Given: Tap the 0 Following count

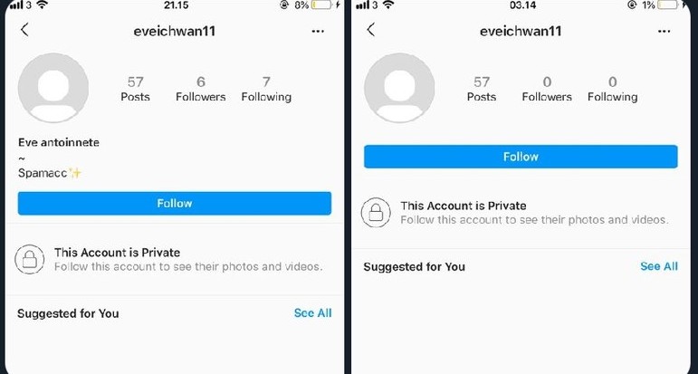Looking at the screenshot, I should pyautogui.click(x=613, y=89).
